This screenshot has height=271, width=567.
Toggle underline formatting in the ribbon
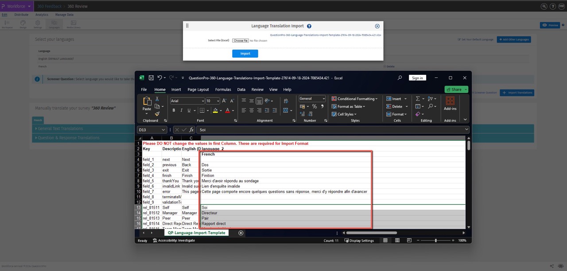click(189, 109)
